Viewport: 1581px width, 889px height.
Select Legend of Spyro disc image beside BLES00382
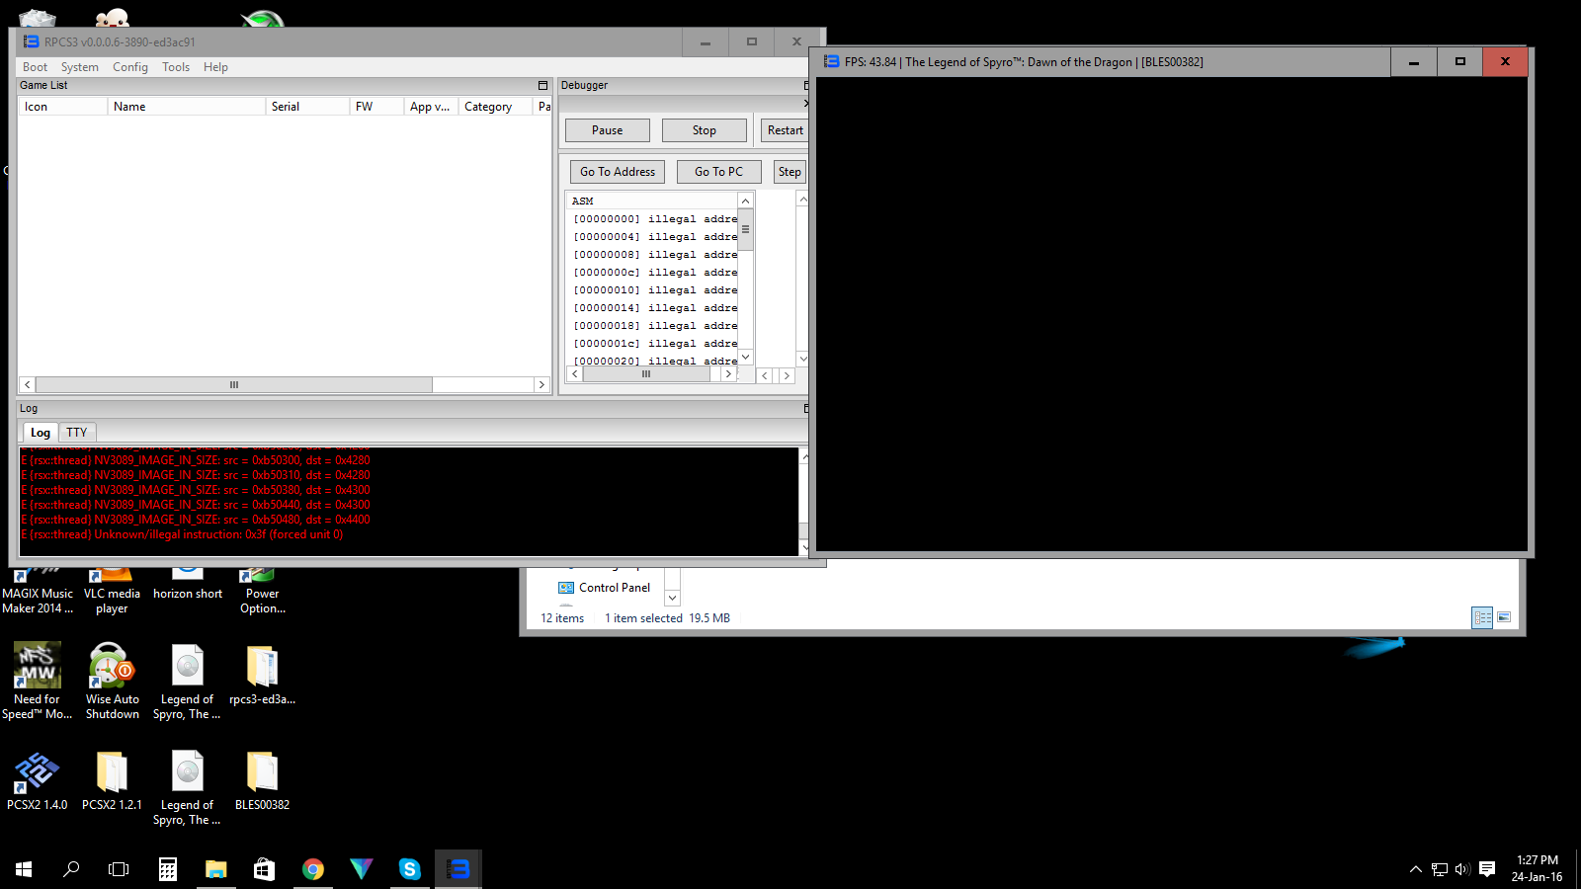click(x=188, y=787)
